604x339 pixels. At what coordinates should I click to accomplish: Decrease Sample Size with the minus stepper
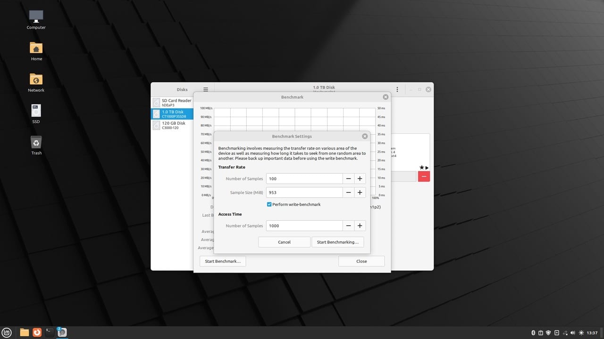click(348, 192)
